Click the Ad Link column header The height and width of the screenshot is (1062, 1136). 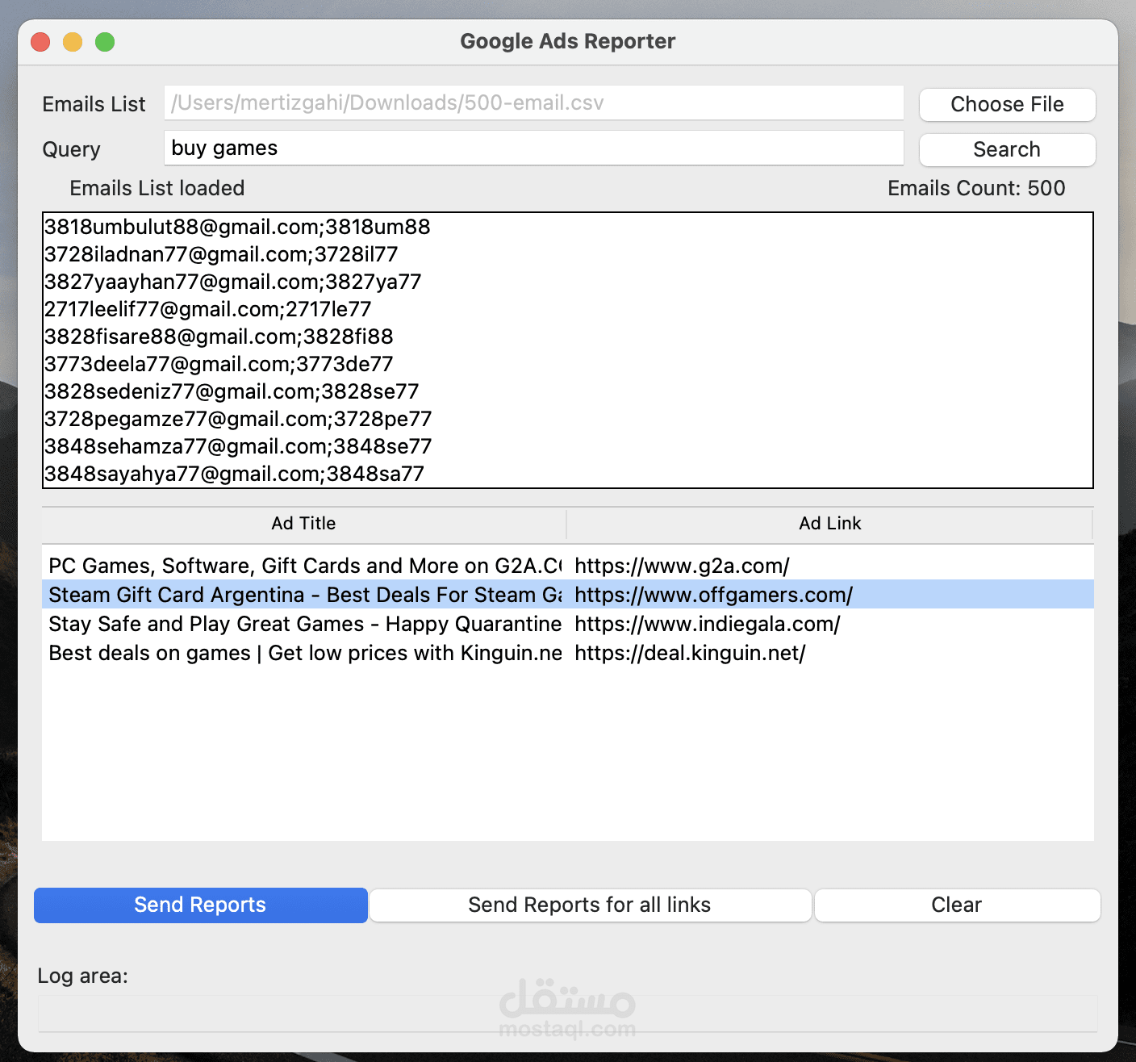click(829, 523)
